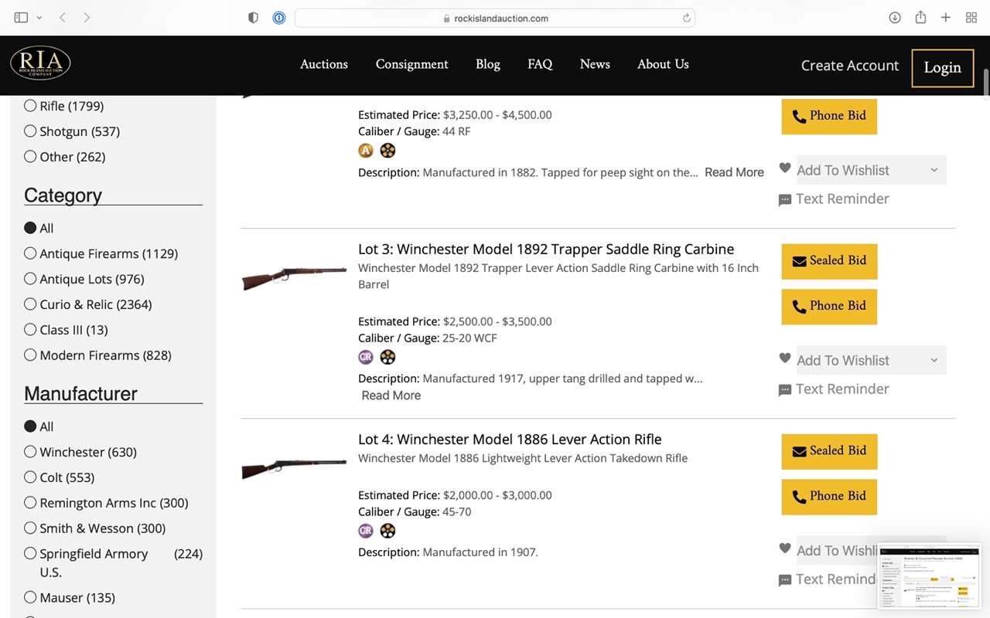
Task: Click the antique 'A' badge icon
Action: 366,151
